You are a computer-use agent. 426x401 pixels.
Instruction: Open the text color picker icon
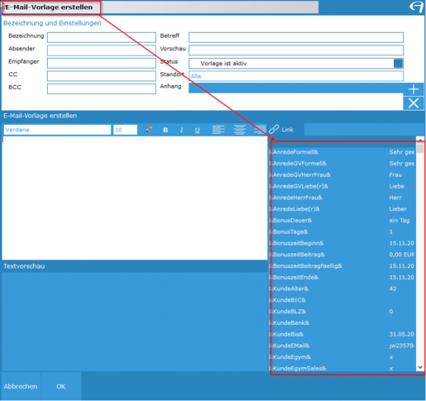tap(149, 130)
